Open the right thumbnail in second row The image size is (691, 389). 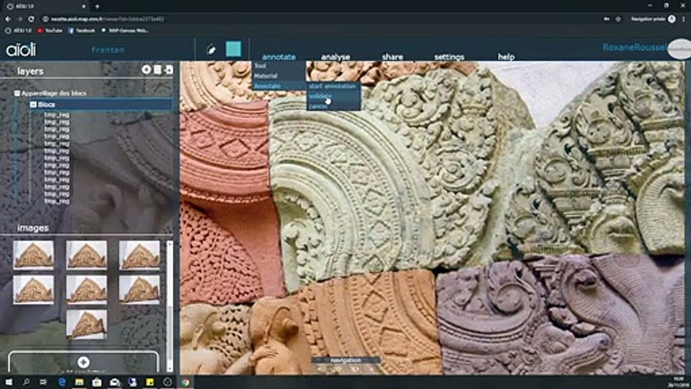(139, 290)
